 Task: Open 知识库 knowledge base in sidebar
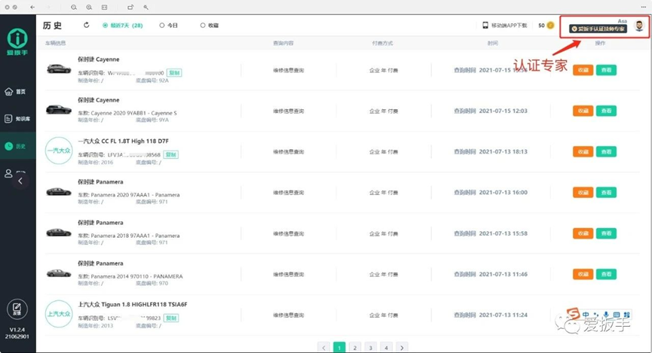coord(17,119)
